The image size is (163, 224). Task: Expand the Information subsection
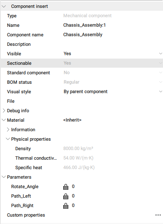pyautogui.click(x=8, y=130)
